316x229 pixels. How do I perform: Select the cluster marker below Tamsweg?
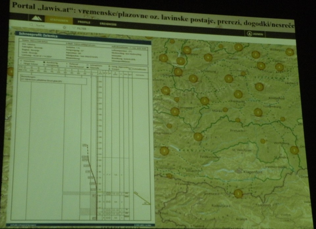coord(175,112)
